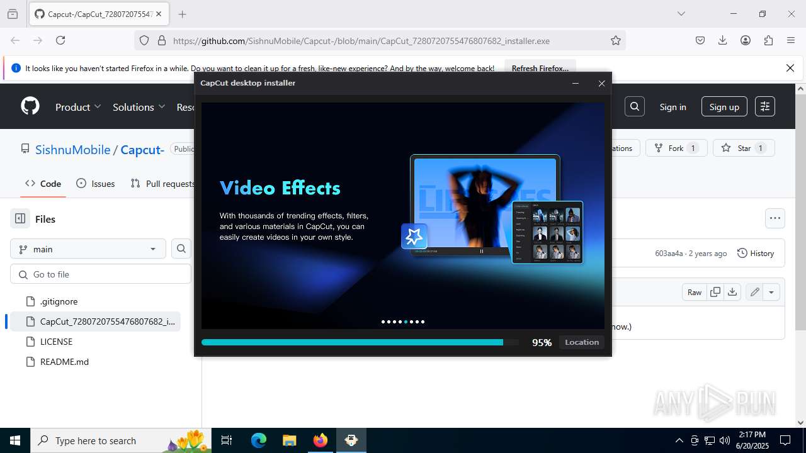This screenshot has width=806, height=453.
Task: Bookmark this page star icon
Action: point(616,40)
